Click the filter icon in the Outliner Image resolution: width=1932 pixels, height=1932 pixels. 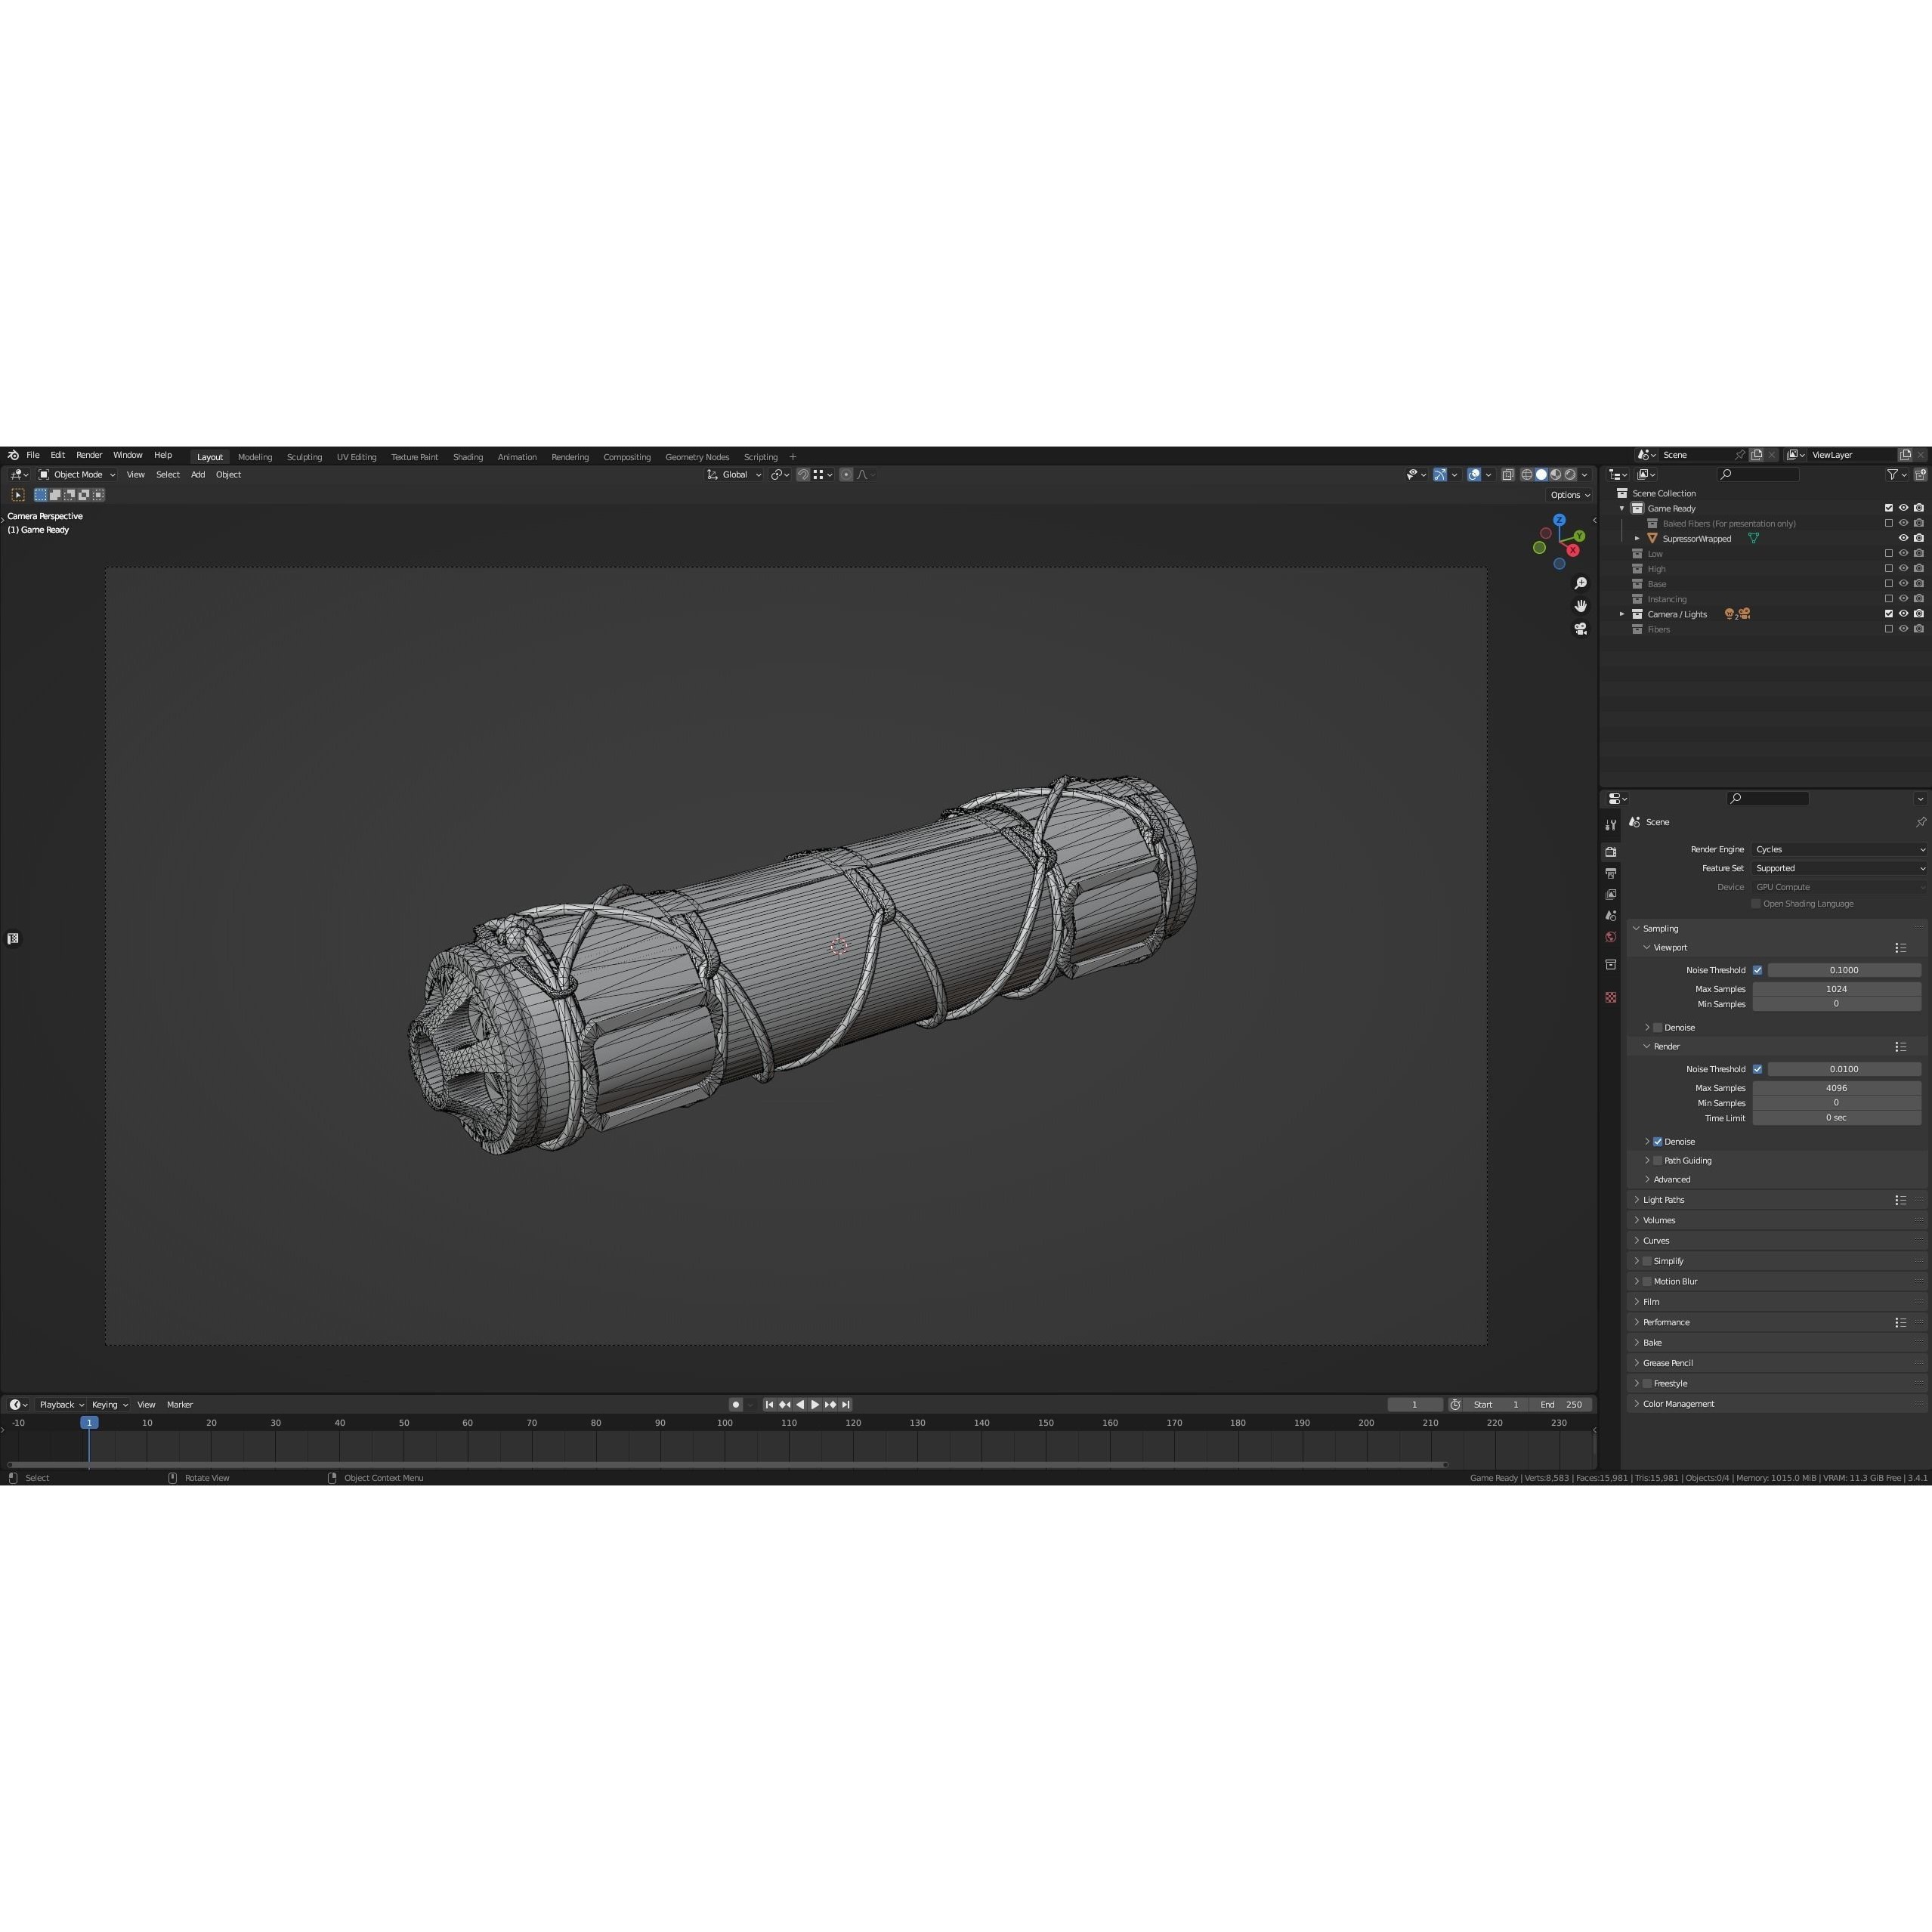[1893, 475]
